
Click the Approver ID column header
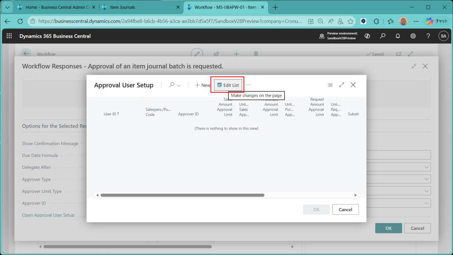click(x=188, y=114)
